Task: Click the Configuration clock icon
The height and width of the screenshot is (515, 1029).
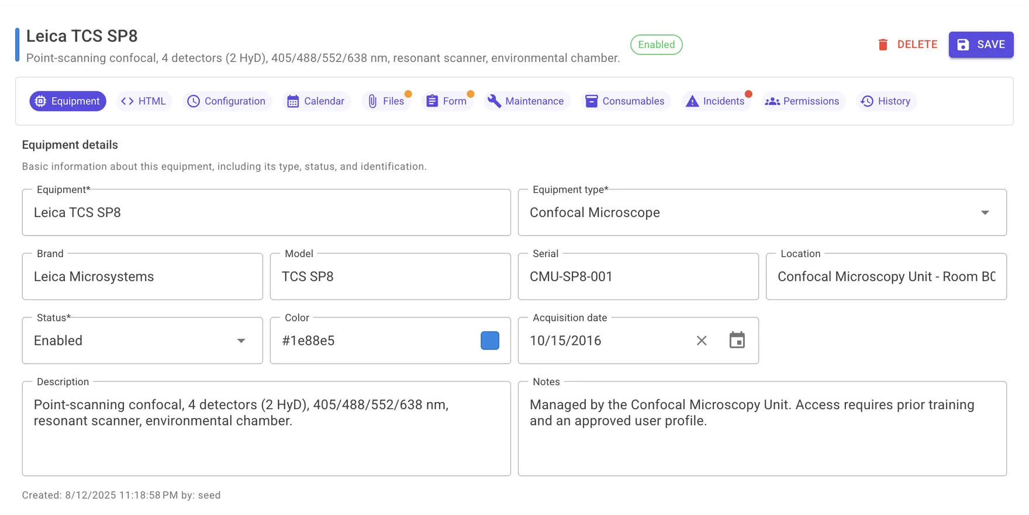Action: [194, 101]
